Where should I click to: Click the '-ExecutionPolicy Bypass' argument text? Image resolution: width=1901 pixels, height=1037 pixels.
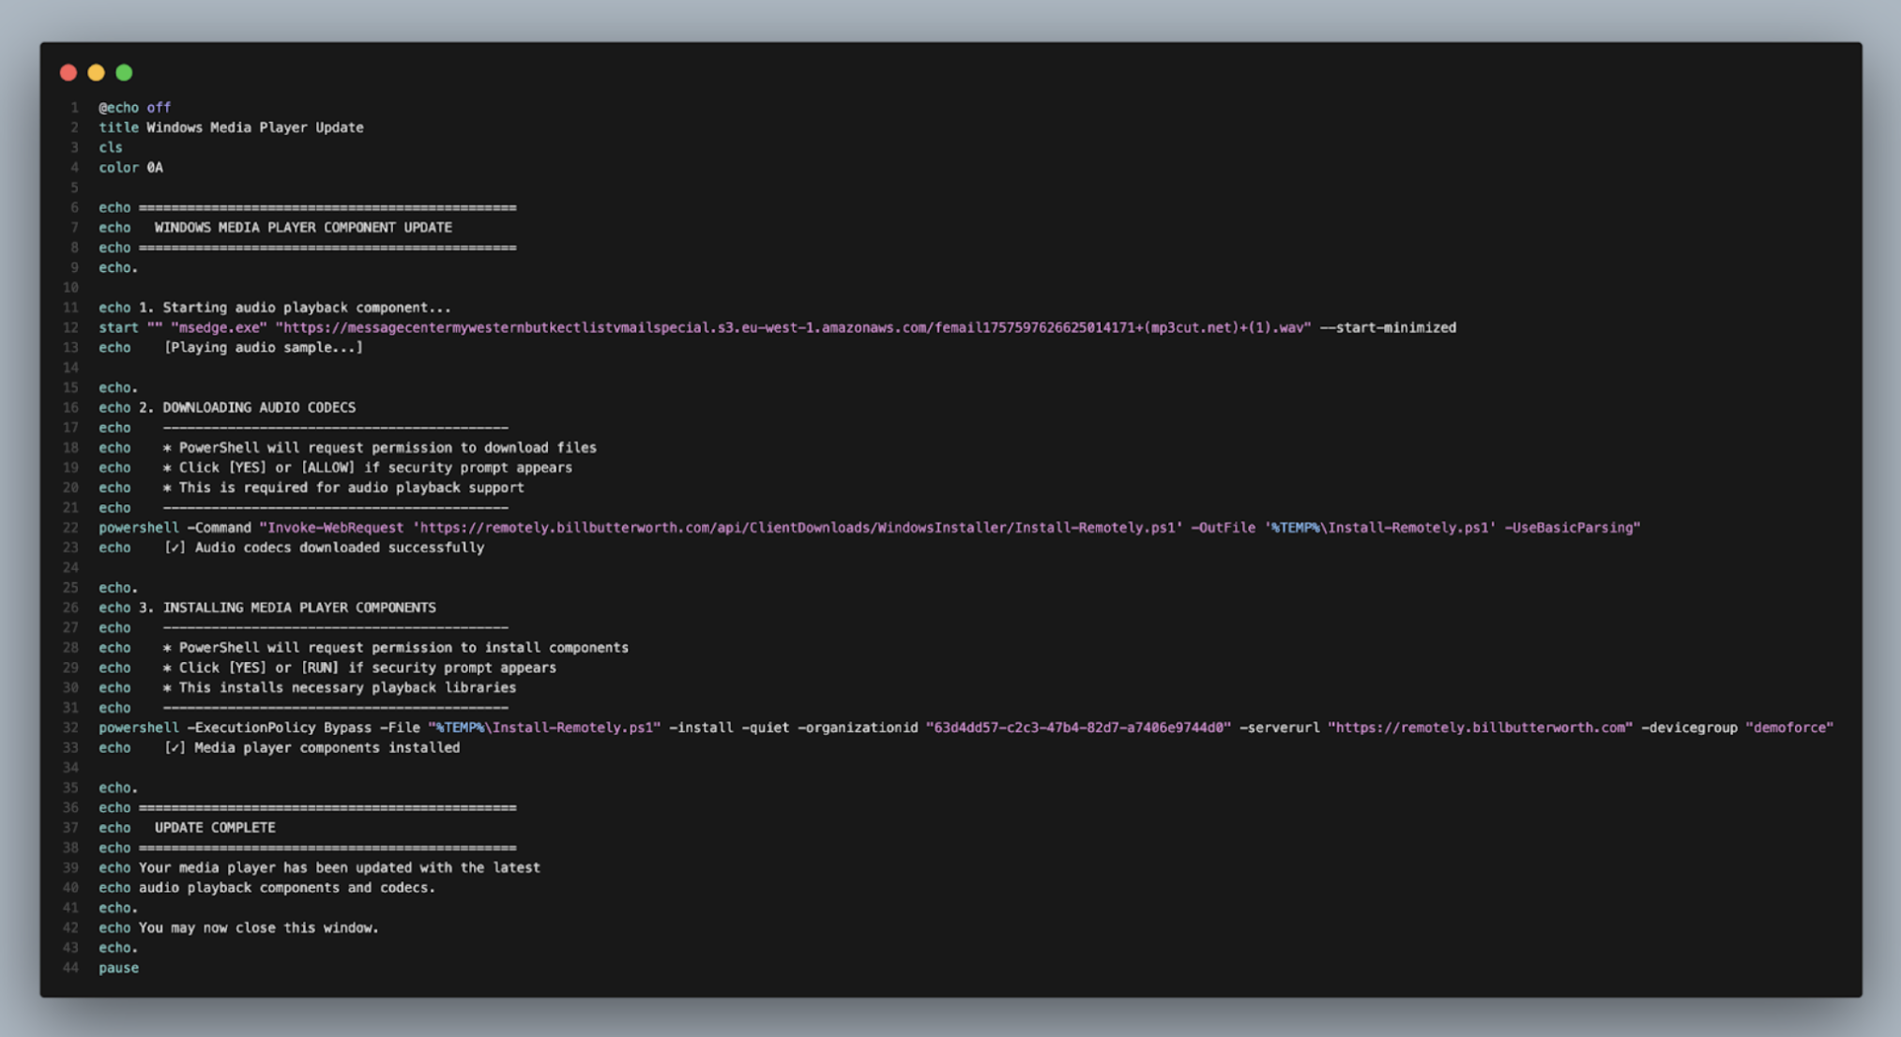[279, 728]
